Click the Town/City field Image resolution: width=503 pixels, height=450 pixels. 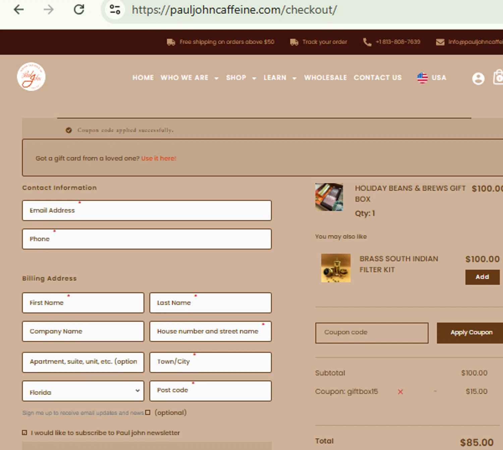[x=211, y=362]
